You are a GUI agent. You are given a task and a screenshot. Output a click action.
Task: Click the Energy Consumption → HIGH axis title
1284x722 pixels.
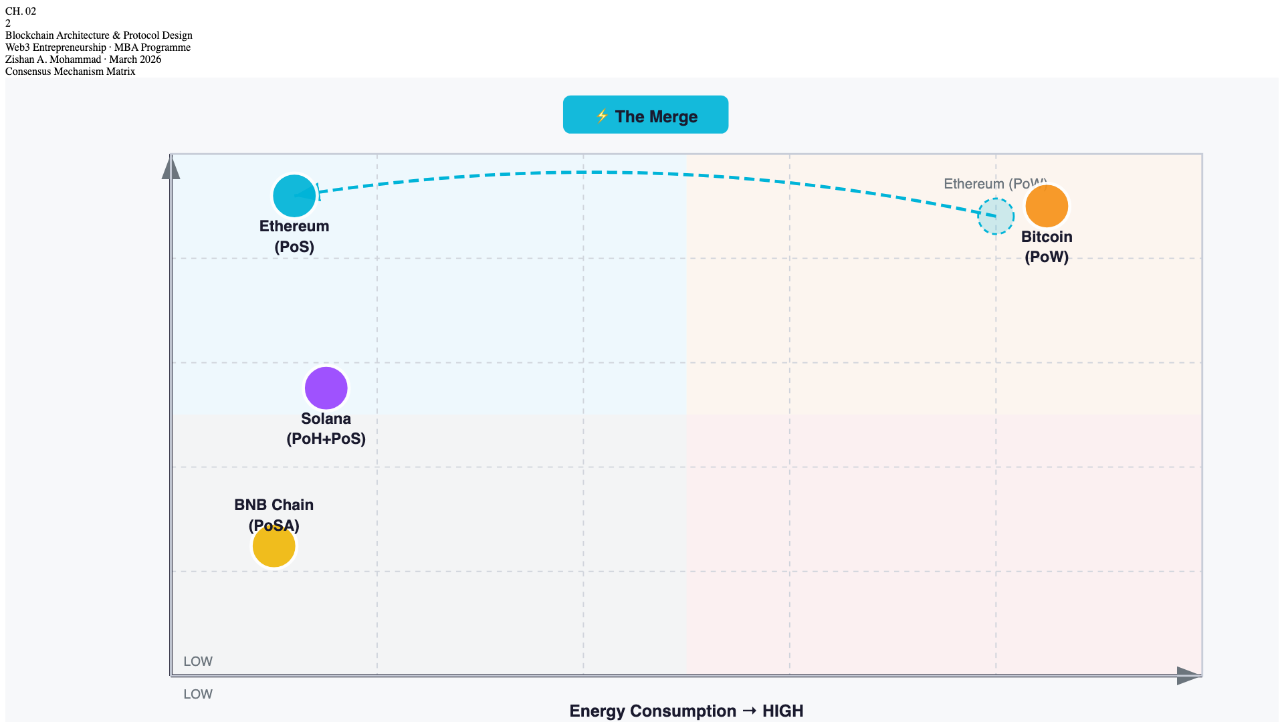(686, 711)
